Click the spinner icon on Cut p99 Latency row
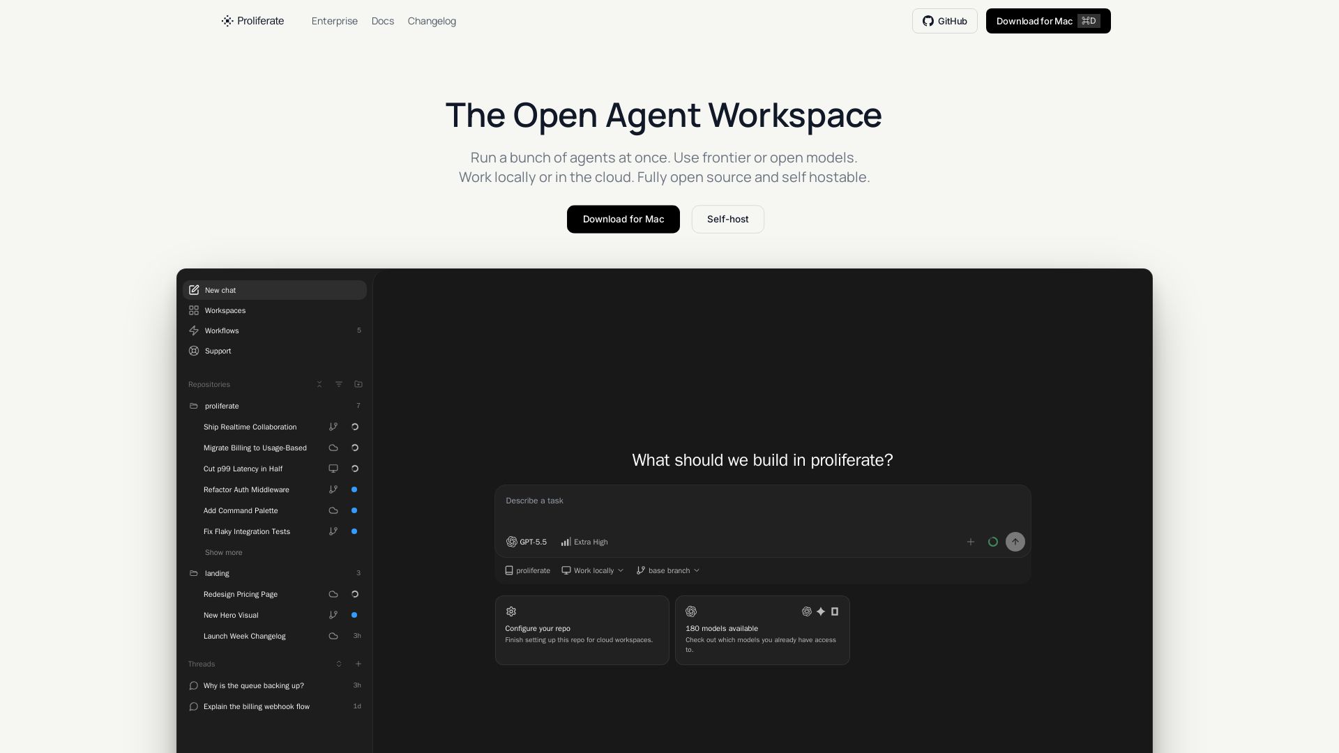 pyautogui.click(x=354, y=469)
